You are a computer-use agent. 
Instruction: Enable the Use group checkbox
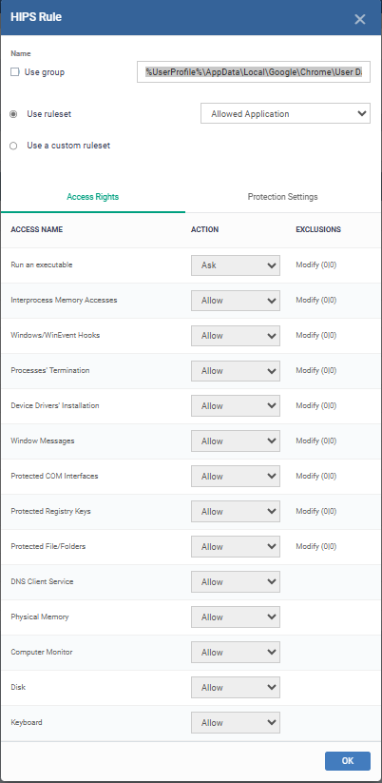coord(15,72)
